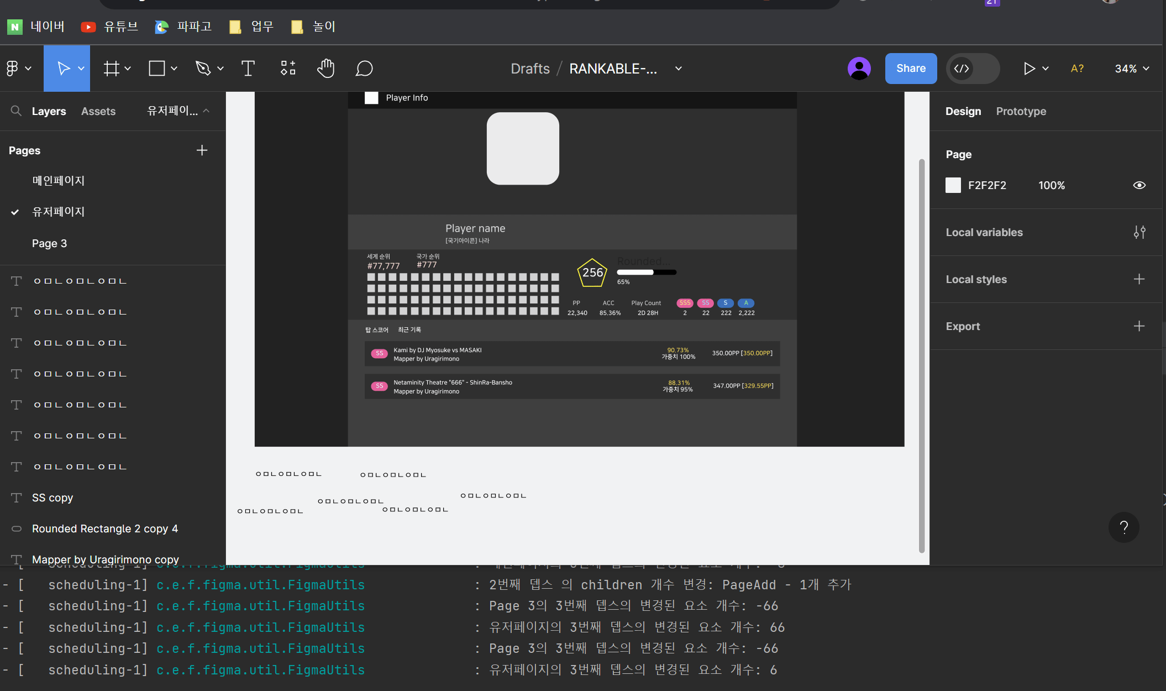The width and height of the screenshot is (1166, 691).
Task: Click the F2F2F2 page color swatch
Action: point(953,185)
